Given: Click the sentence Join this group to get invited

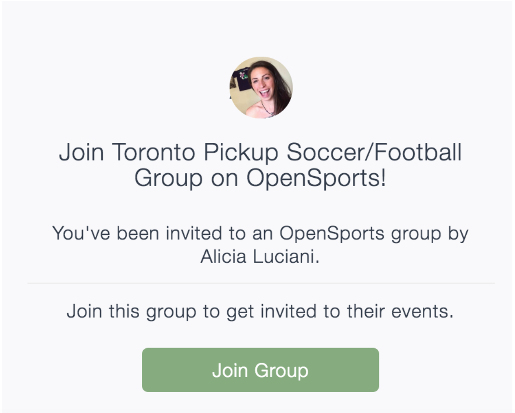Looking at the screenshot, I should (260, 311).
